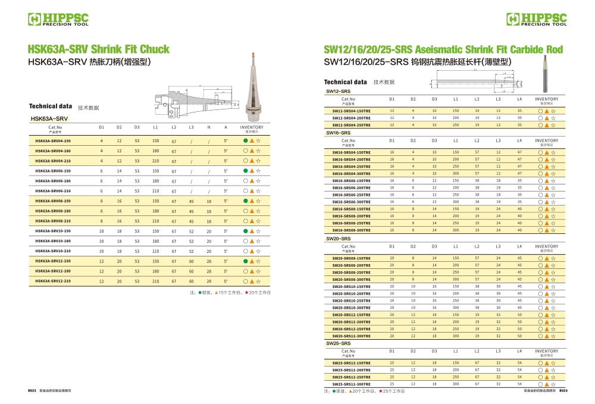The width and height of the screenshot is (595, 404).
Task: Click the orange triangle in the right page legend
Action: 350,391
